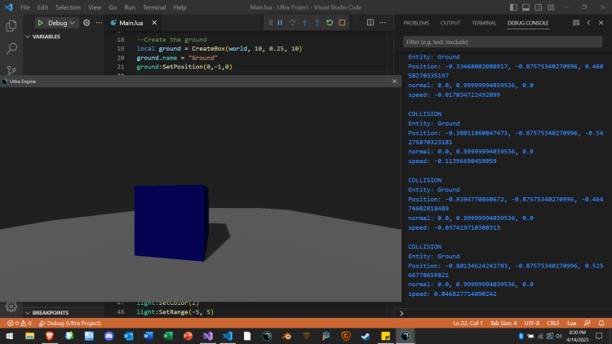Clear the debug console output
Screen dimensions: 612x344
coord(576,23)
